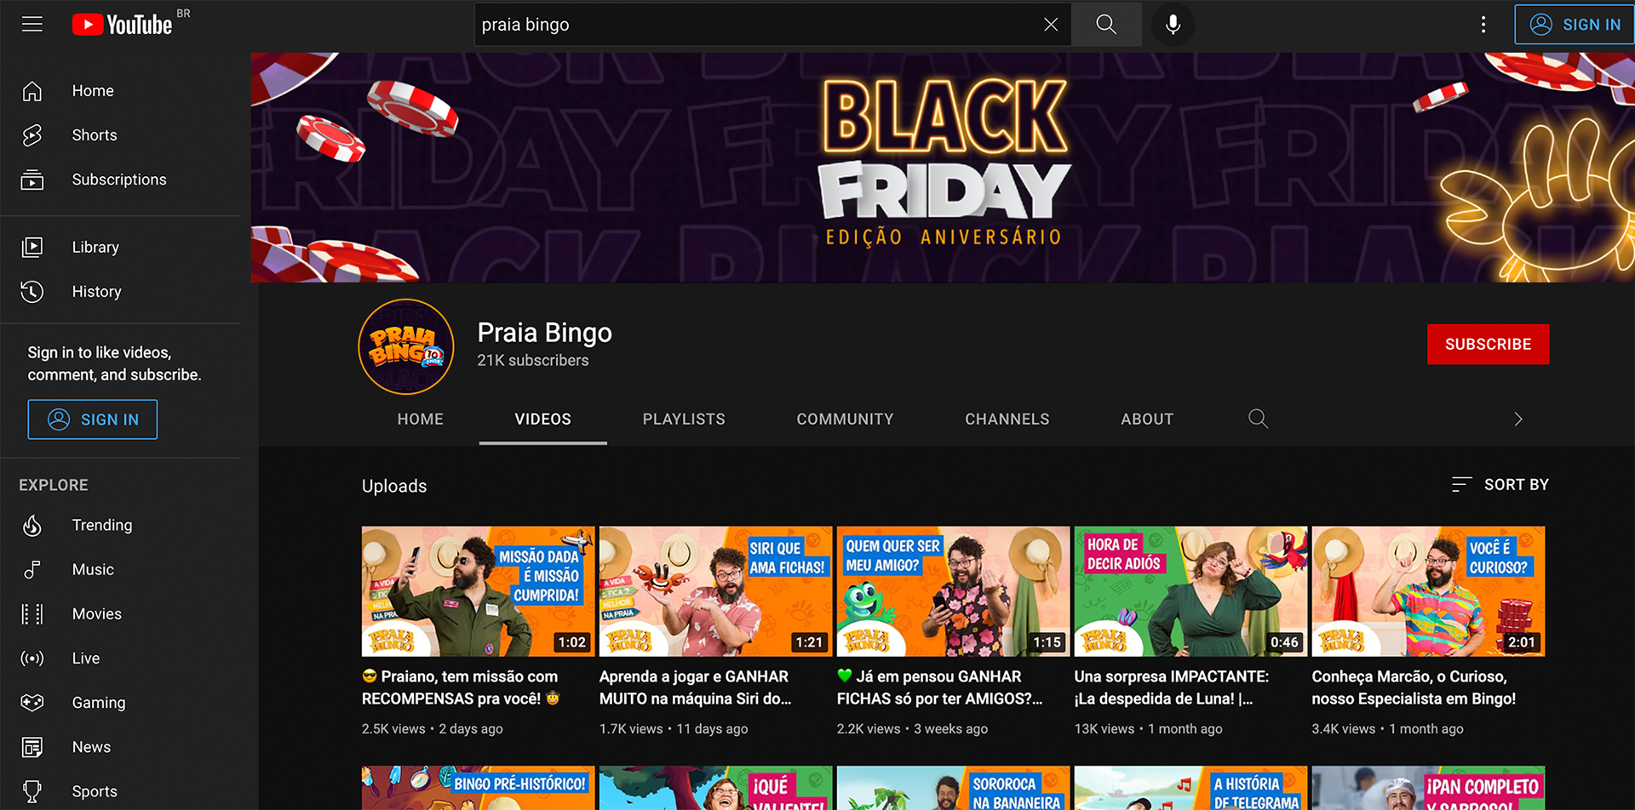This screenshot has width=1635, height=810.
Task: Play the Quem Quer Ser Meu Amigo thumbnail
Action: [953, 591]
